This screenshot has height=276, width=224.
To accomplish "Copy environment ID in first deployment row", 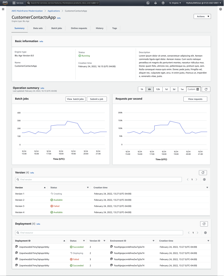I will pos(112,247).
